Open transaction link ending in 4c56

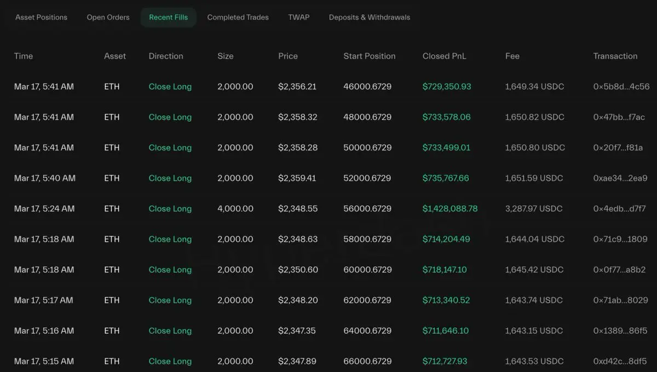coord(621,86)
